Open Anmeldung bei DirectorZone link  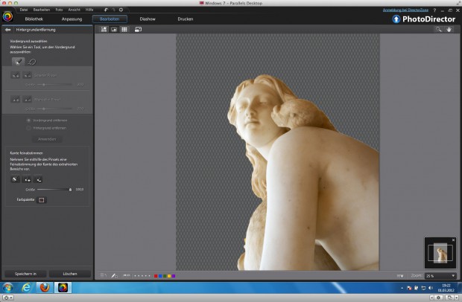coord(405,10)
